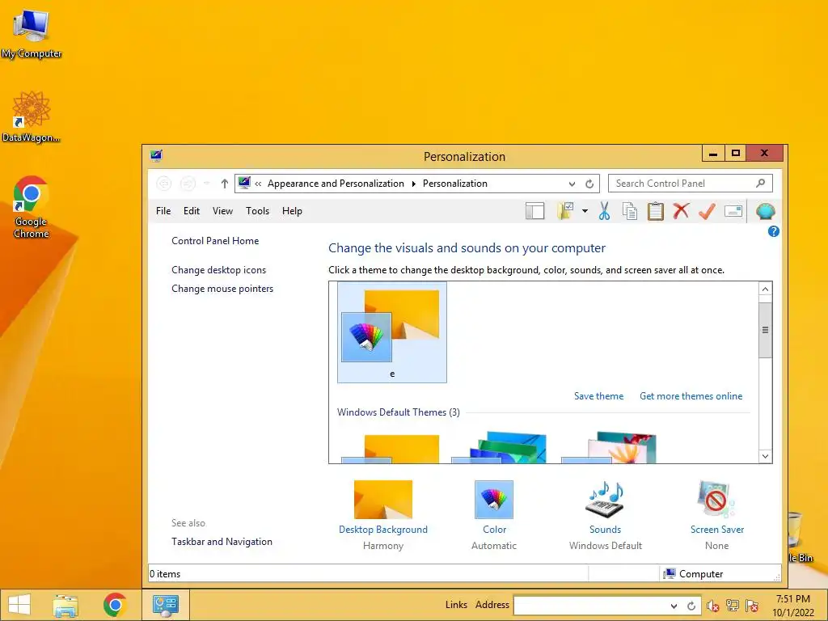
Task: Open Screen Saver settings icon
Action: [x=716, y=499]
